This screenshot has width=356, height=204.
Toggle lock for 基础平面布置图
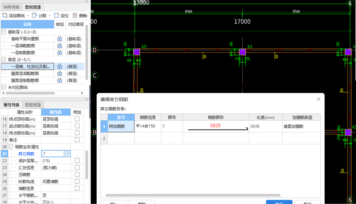point(60,39)
